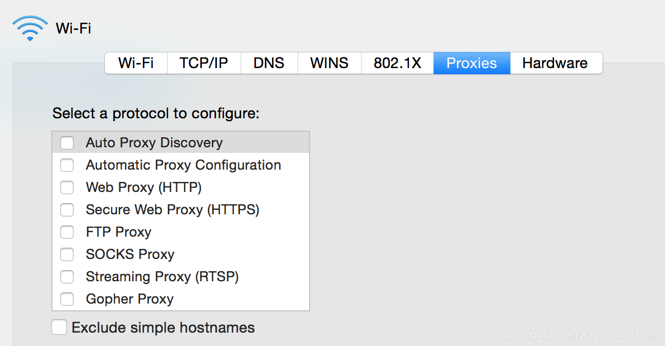This screenshot has width=665, height=346.
Task: Click the Wi-Fi title text
Action: (x=74, y=28)
